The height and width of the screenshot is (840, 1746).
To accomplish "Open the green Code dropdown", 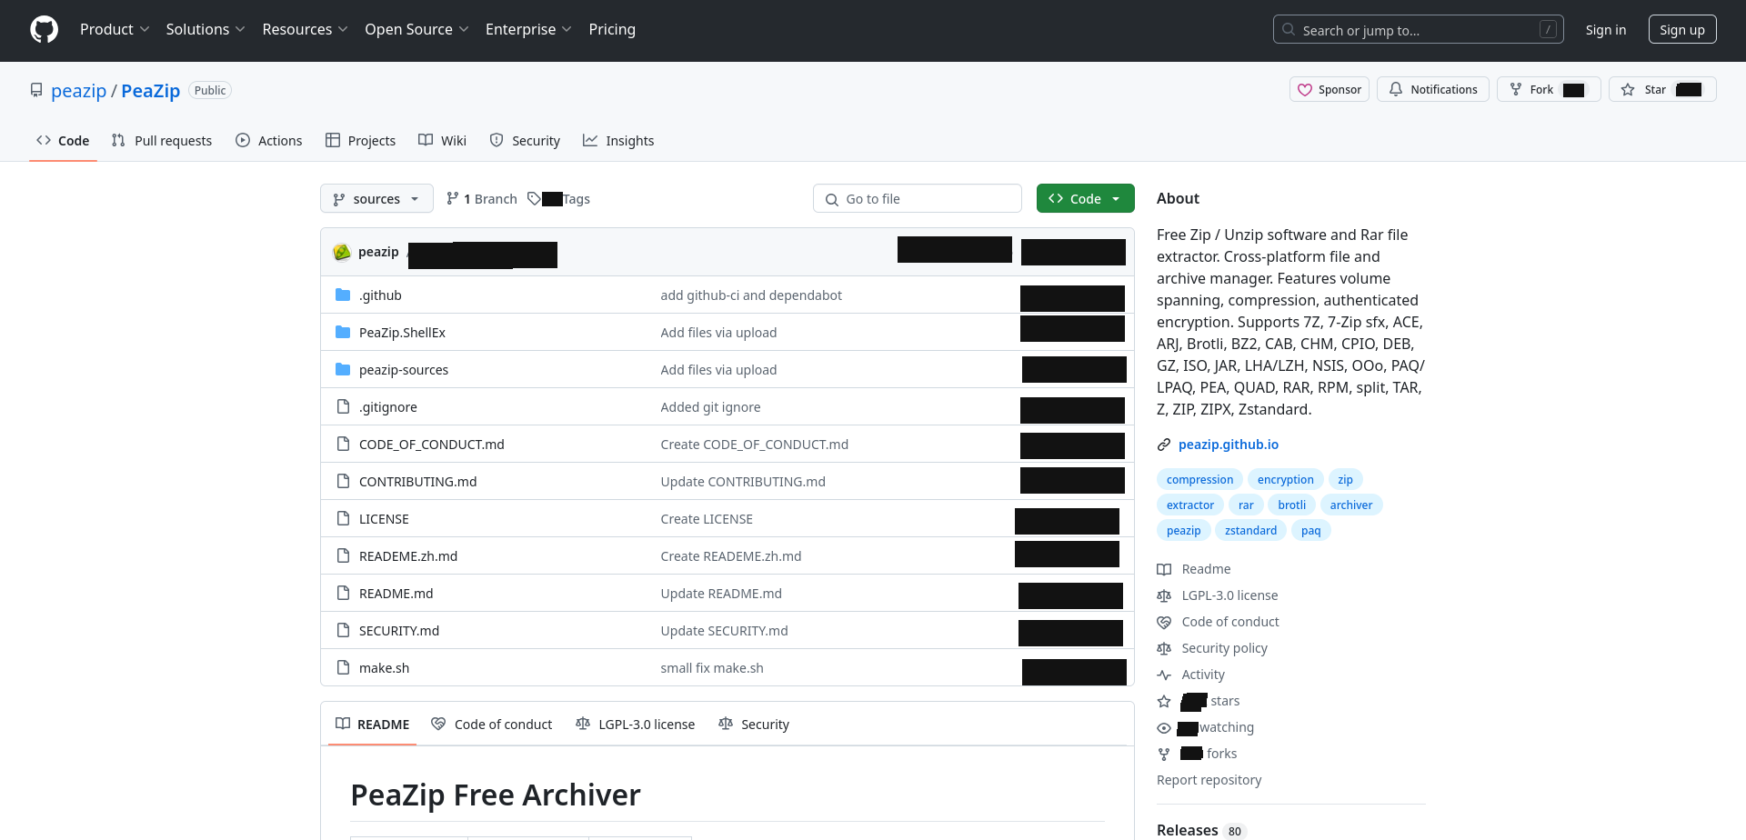I will point(1085,199).
